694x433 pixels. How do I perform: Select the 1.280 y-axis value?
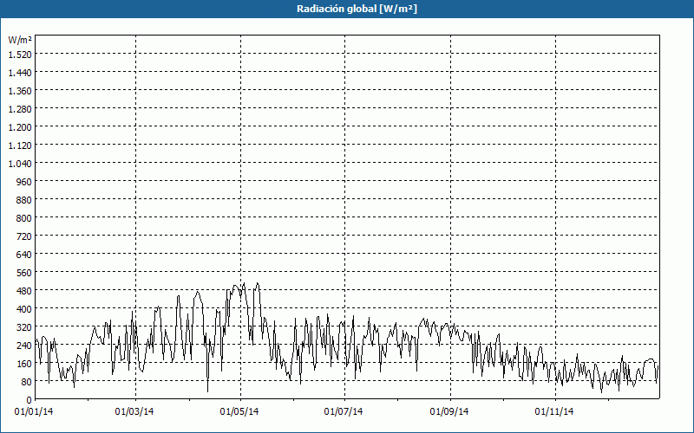[20, 109]
